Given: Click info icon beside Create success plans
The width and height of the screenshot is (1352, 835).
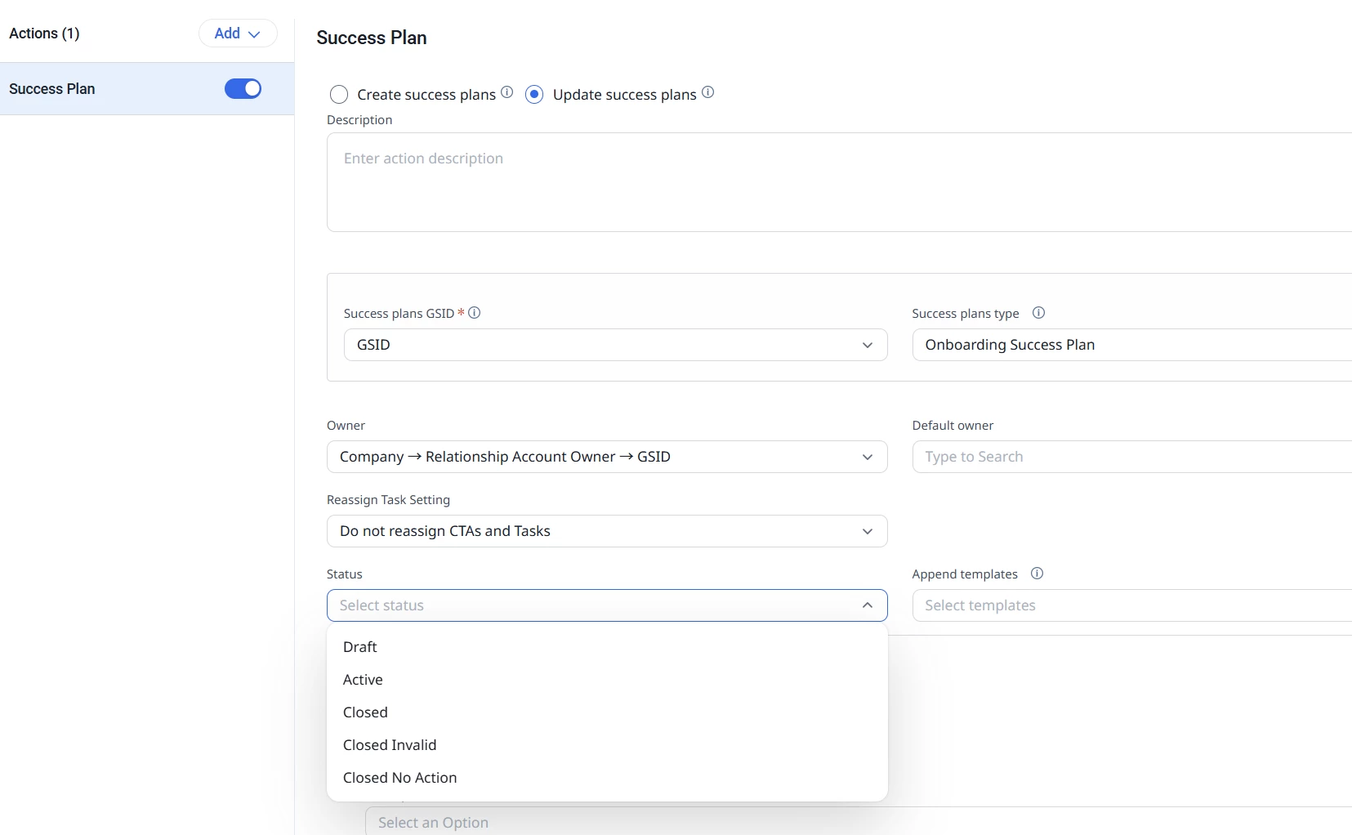Looking at the screenshot, I should pyautogui.click(x=507, y=92).
